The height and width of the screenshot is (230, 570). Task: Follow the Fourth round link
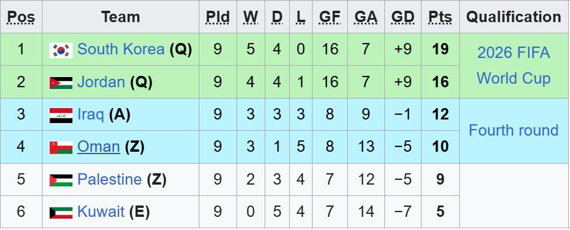(514, 130)
